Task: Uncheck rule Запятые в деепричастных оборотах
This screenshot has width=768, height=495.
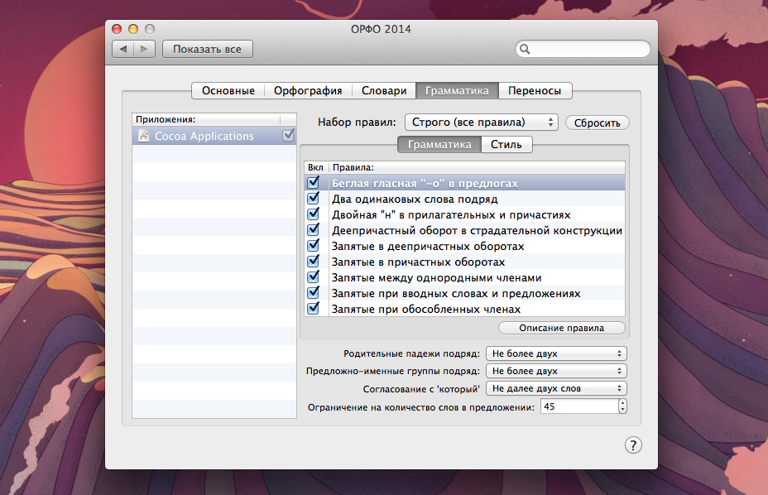Action: [x=313, y=246]
